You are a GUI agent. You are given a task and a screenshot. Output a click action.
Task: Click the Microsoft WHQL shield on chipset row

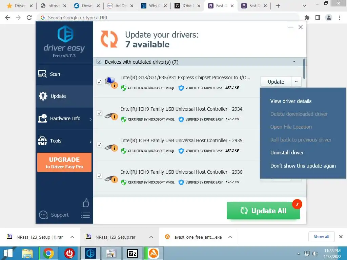point(123,88)
